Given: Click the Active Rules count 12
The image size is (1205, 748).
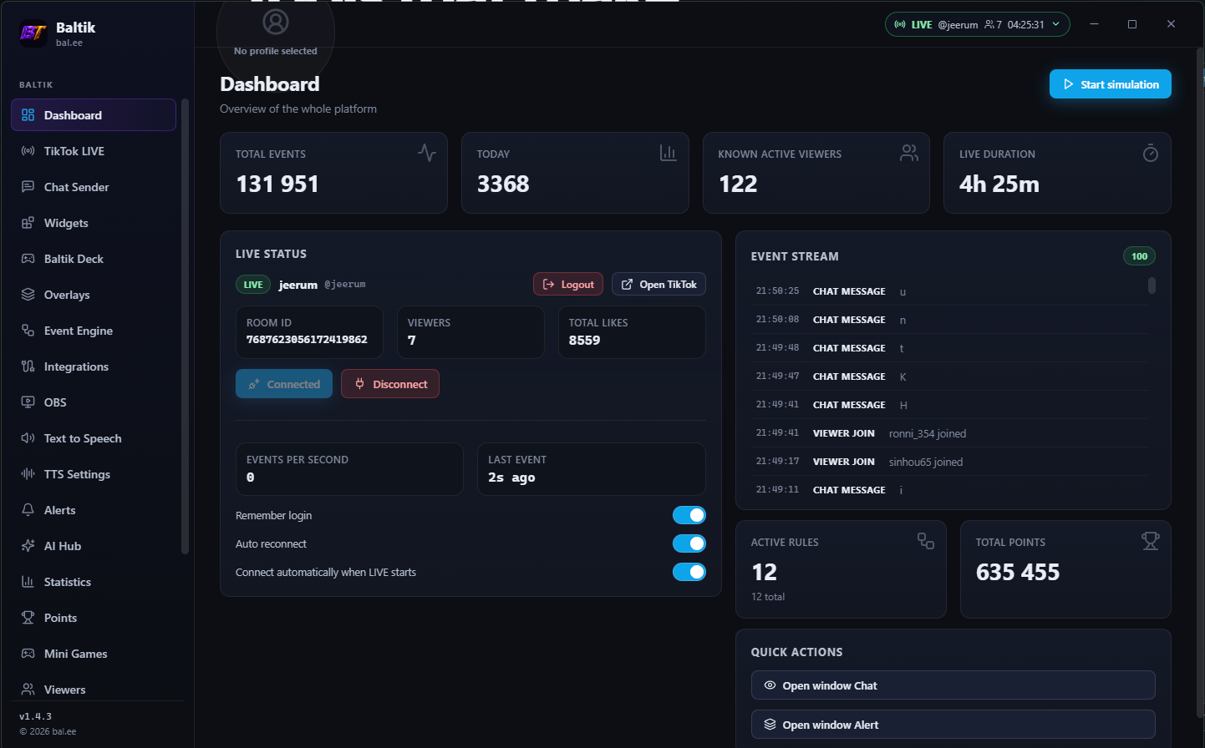Looking at the screenshot, I should [x=765, y=572].
